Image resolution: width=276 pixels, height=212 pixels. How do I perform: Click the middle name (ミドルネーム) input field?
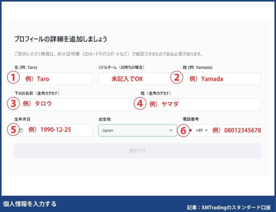138,79
